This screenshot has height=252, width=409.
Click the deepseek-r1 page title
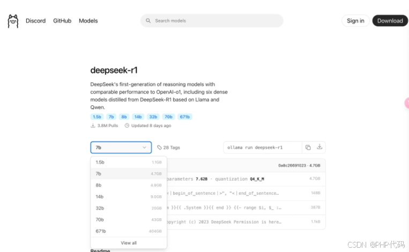[114, 70]
